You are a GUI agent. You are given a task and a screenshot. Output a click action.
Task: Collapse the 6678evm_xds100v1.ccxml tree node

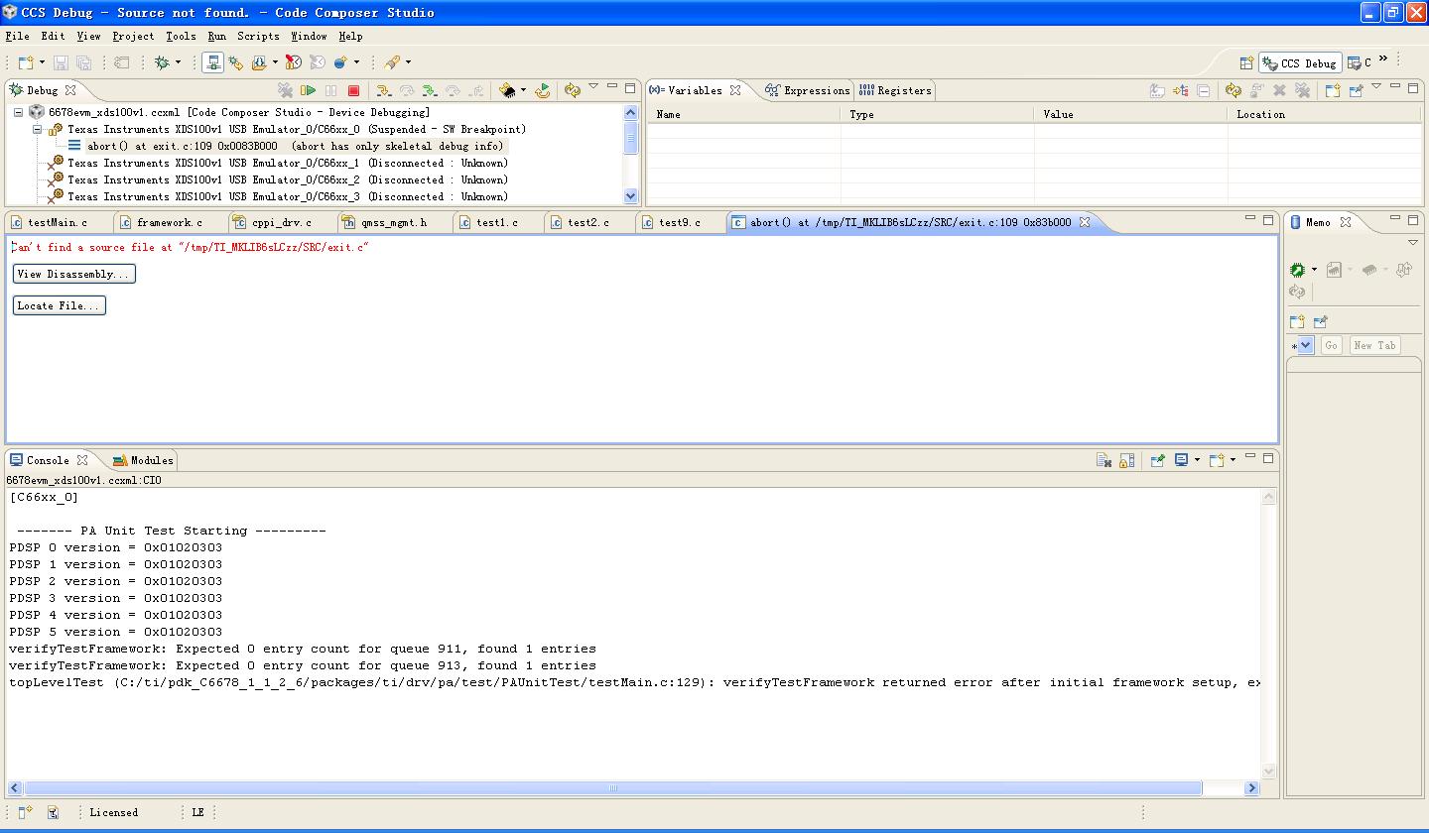[x=18, y=112]
